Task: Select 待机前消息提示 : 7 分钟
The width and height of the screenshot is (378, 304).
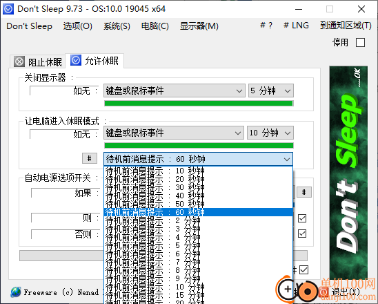Action: pos(198,262)
